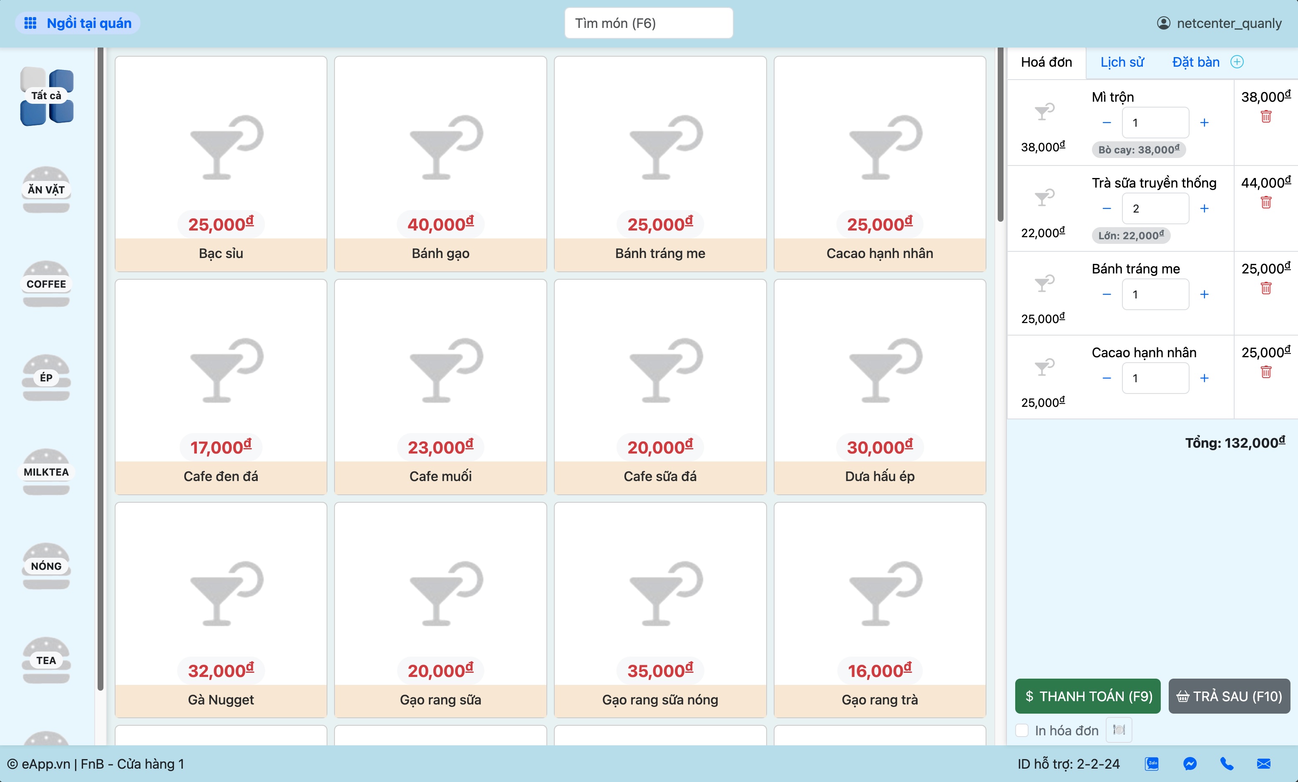Toggle the In hóa đơn checkbox
Image resolution: width=1298 pixels, height=782 pixels.
1022,730
